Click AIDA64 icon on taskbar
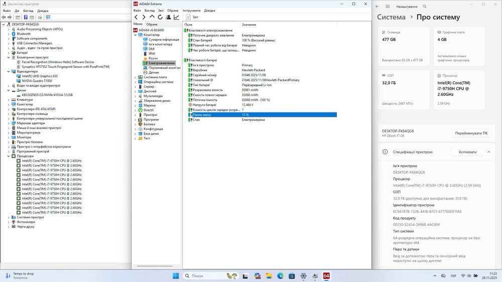The image size is (502, 282). (x=326, y=276)
